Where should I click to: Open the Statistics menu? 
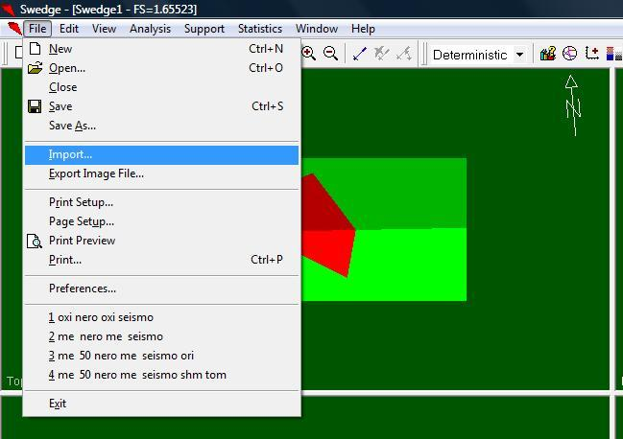[x=260, y=29]
